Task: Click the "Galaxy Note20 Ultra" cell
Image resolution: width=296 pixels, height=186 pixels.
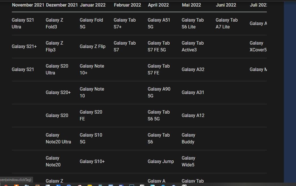Action: 58,139
